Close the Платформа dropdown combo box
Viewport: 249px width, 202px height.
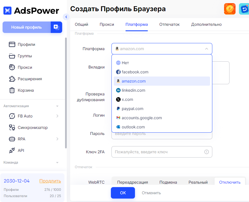coord(162,49)
